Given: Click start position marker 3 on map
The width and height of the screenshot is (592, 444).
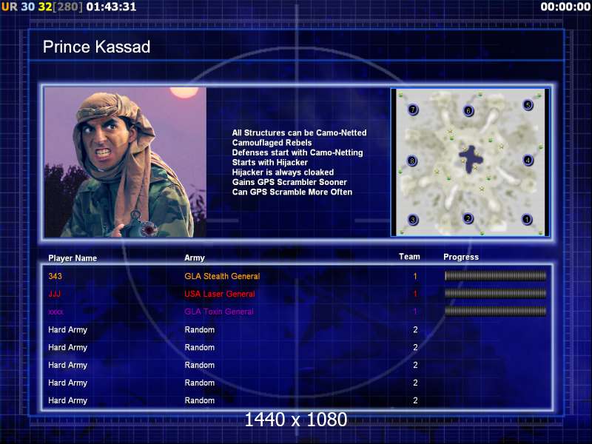Looking at the screenshot, I should click(x=413, y=220).
